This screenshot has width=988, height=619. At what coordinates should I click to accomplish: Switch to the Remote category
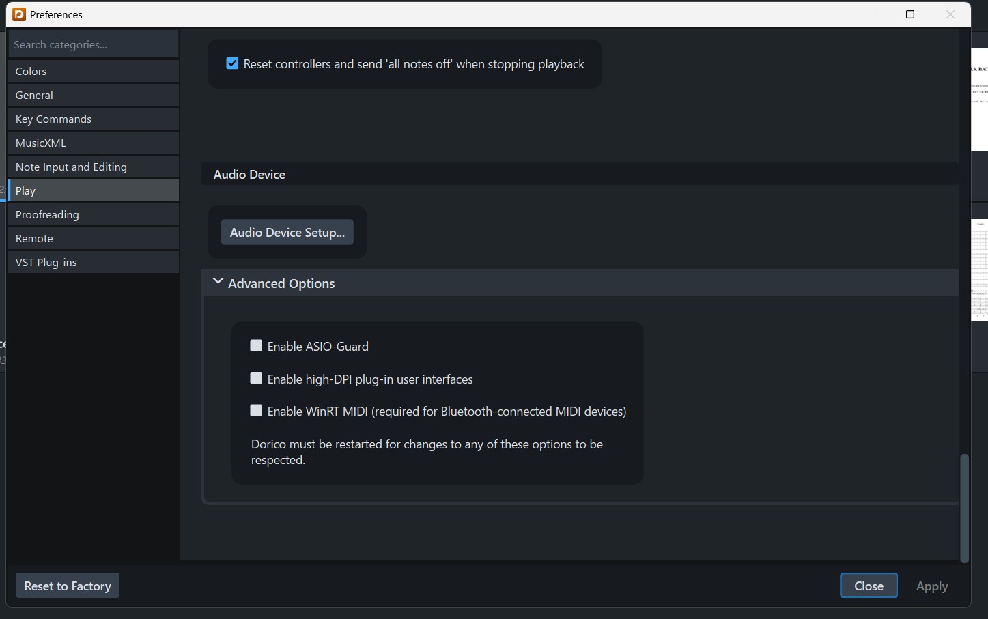tap(94, 238)
